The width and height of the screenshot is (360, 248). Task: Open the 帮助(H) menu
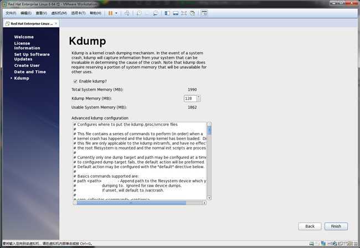[x=95, y=13]
